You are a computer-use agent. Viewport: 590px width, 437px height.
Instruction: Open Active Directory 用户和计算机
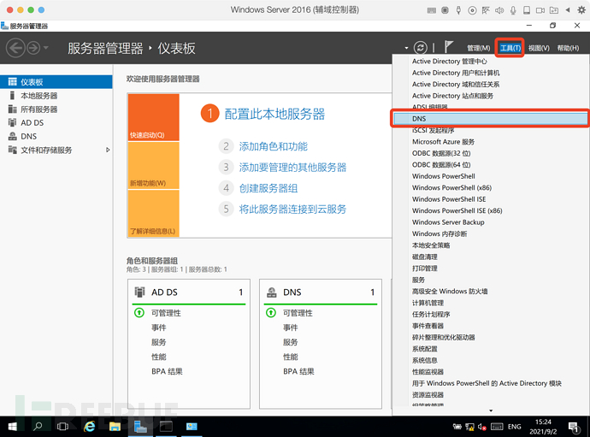click(456, 73)
